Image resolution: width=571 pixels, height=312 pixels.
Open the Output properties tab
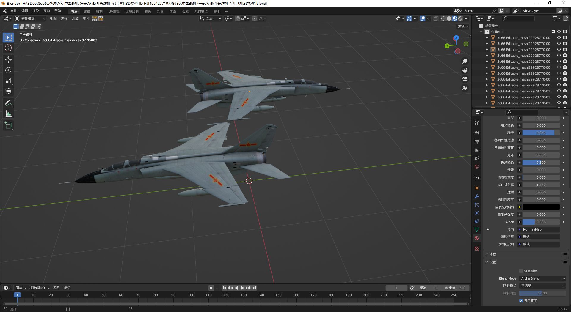pyautogui.click(x=477, y=142)
